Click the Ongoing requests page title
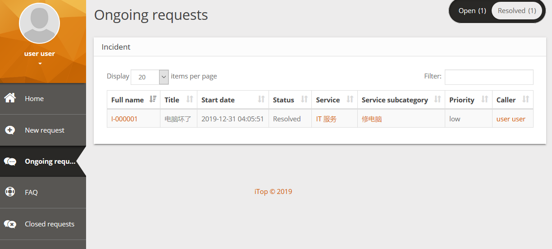This screenshot has width=552, height=249. [151, 15]
